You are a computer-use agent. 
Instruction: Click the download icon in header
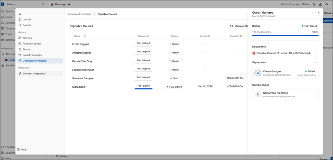coord(320,4)
